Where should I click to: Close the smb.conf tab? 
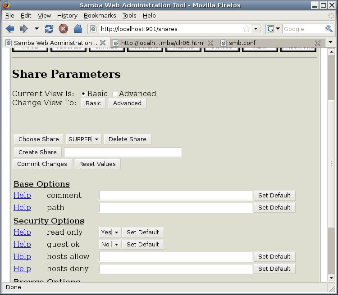point(318,43)
